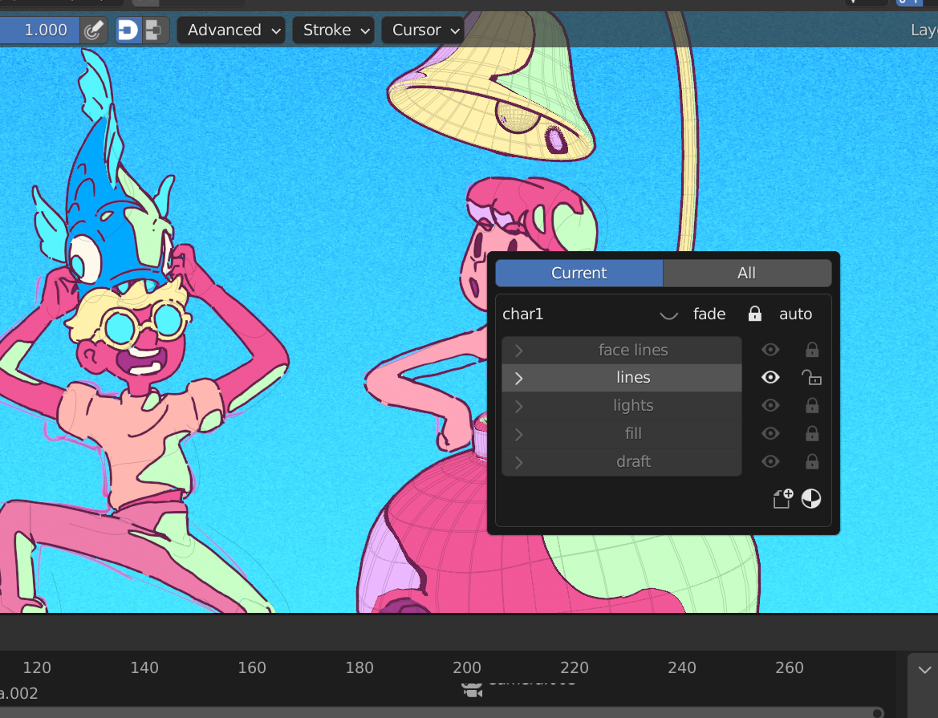The width and height of the screenshot is (938, 718).
Task: Click the auto button
Action: click(795, 314)
